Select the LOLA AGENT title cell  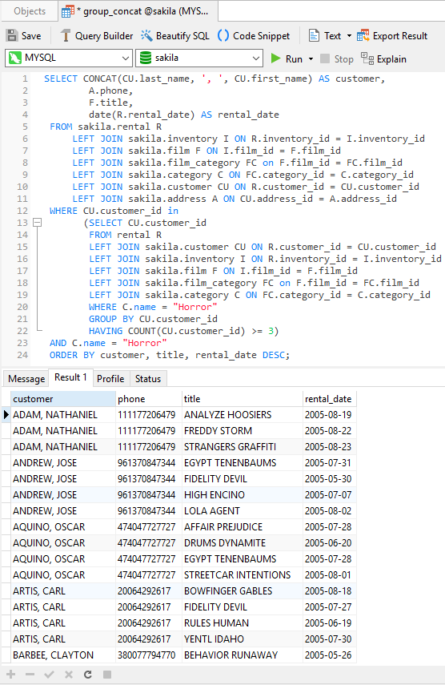pyautogui.click(x=243, y=510)
